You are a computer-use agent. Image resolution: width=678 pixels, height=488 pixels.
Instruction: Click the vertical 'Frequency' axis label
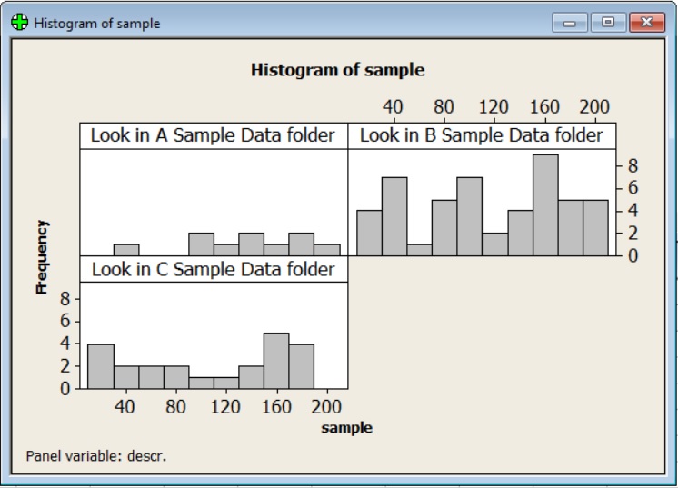(x=41, y=256)
